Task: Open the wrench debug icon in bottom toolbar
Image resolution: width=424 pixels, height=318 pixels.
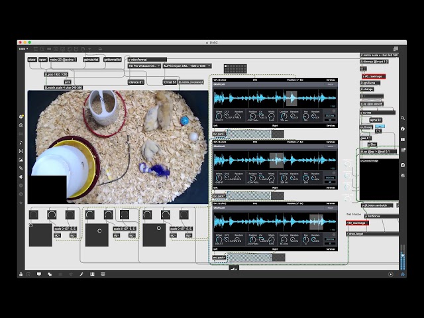Action: [81, 274]
